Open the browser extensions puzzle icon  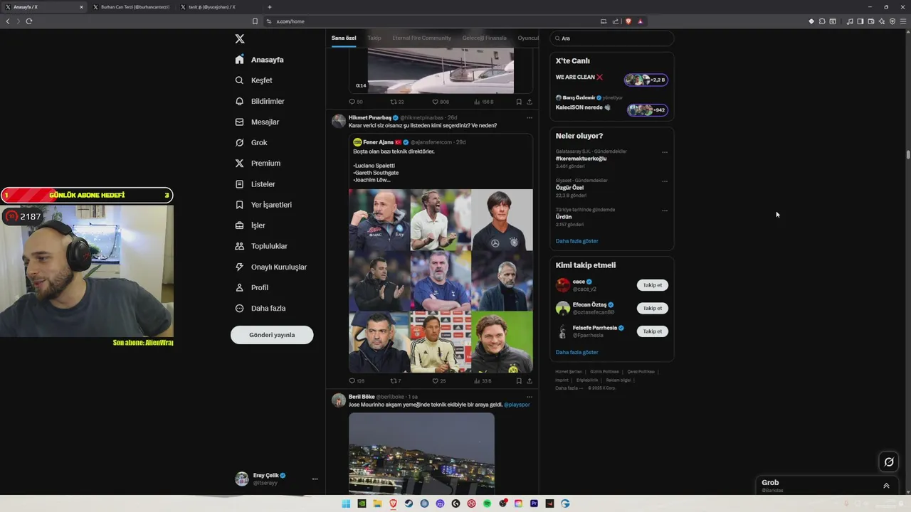821,21
